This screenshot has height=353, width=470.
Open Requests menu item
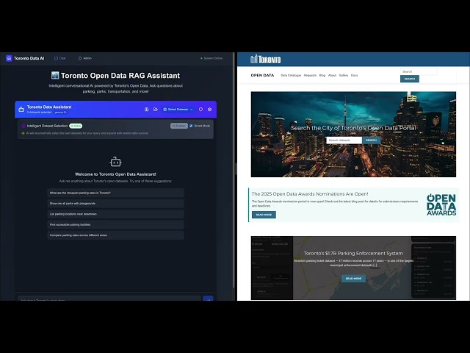click(310, 75)
